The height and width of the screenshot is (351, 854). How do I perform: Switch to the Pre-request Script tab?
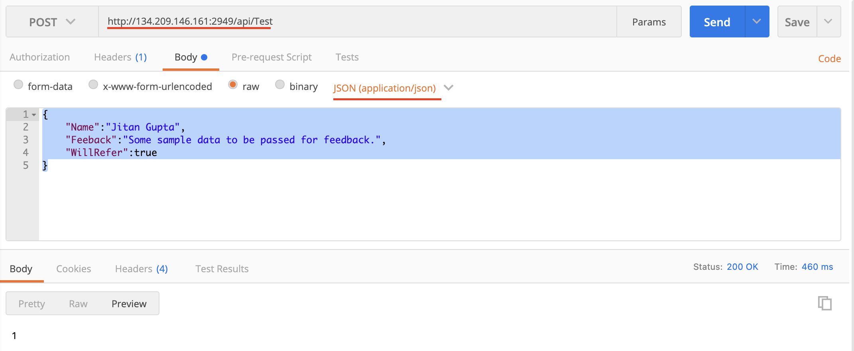272,57
